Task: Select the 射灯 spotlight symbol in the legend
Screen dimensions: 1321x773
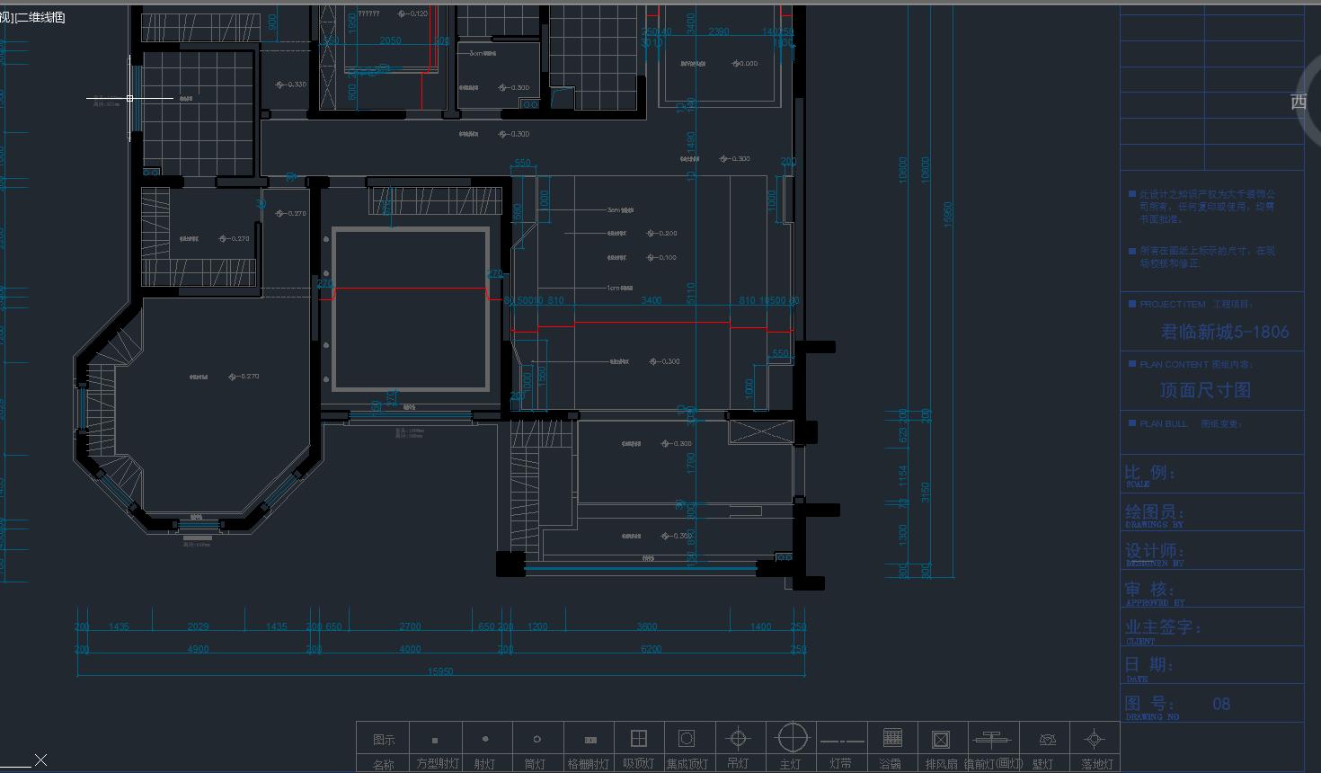Action: tap(485, 739)
